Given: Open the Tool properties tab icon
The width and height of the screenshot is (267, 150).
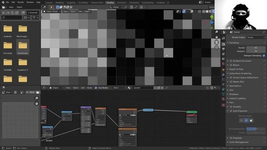Looking at the screenshot, I should (224, 38).
